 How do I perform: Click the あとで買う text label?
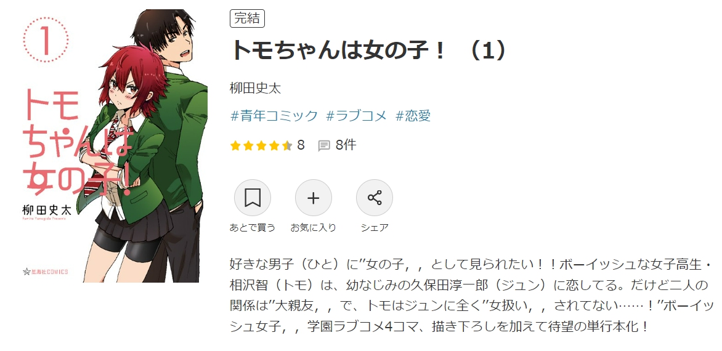coord(253,227)
